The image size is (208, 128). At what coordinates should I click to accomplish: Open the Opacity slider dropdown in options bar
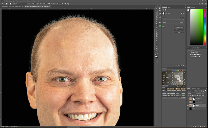(x=36, y=4)
